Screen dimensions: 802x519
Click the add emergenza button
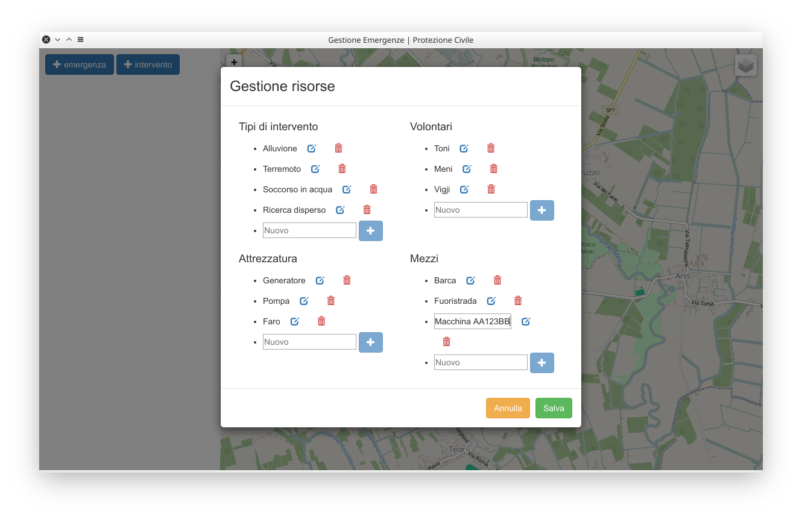pyautogui.click(x=80, y=64)
